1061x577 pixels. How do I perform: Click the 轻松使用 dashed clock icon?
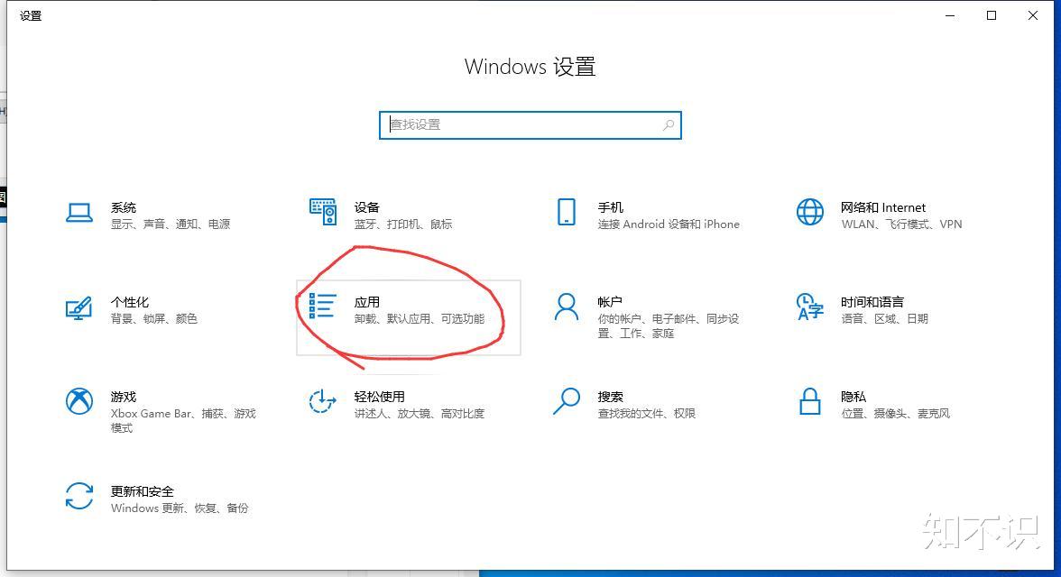(323, 401)
